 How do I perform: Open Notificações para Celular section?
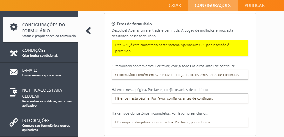[x=39, y=98]
